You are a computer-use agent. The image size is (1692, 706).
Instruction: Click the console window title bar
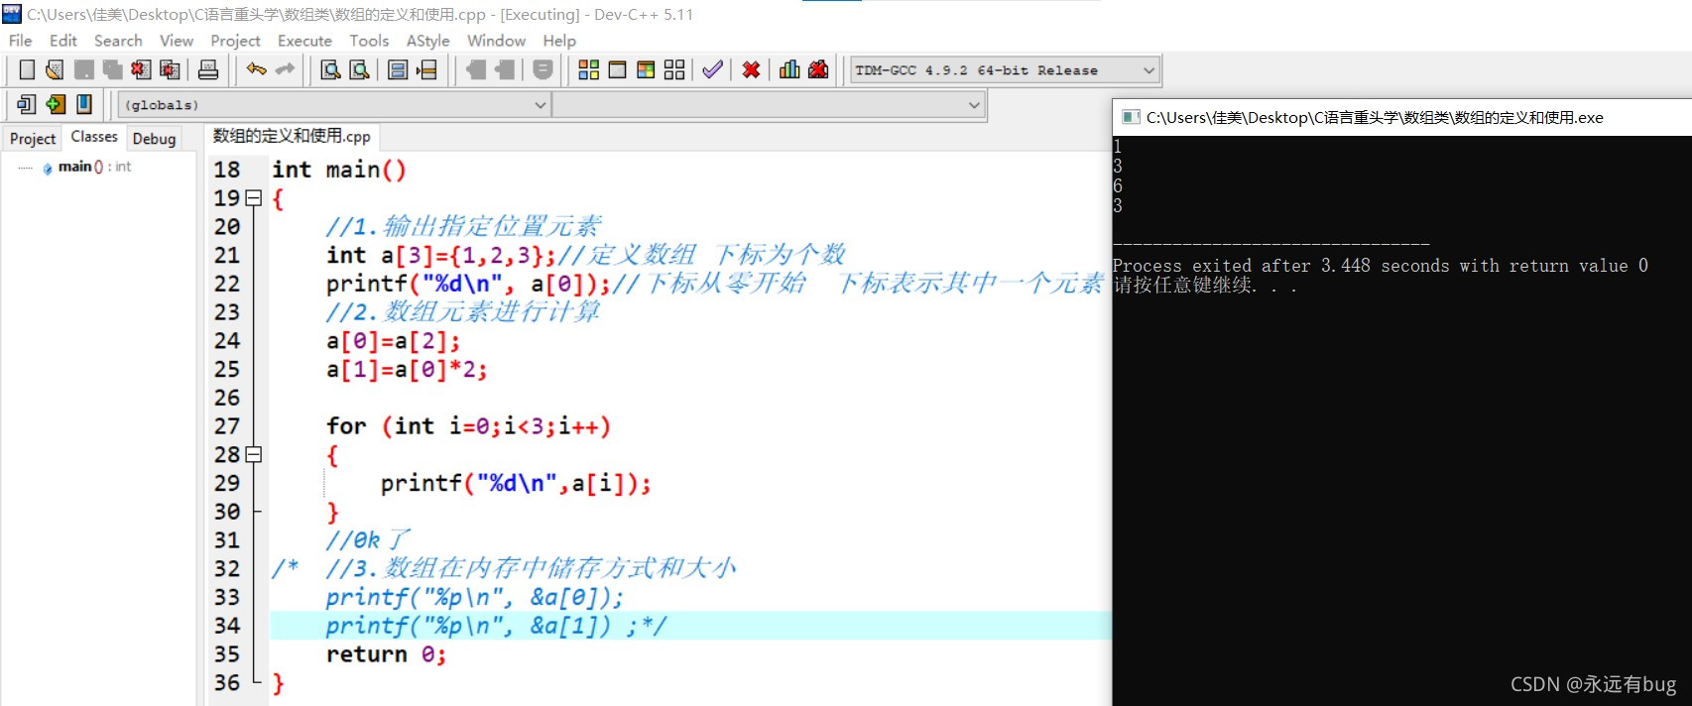[x=1401, y=117]
